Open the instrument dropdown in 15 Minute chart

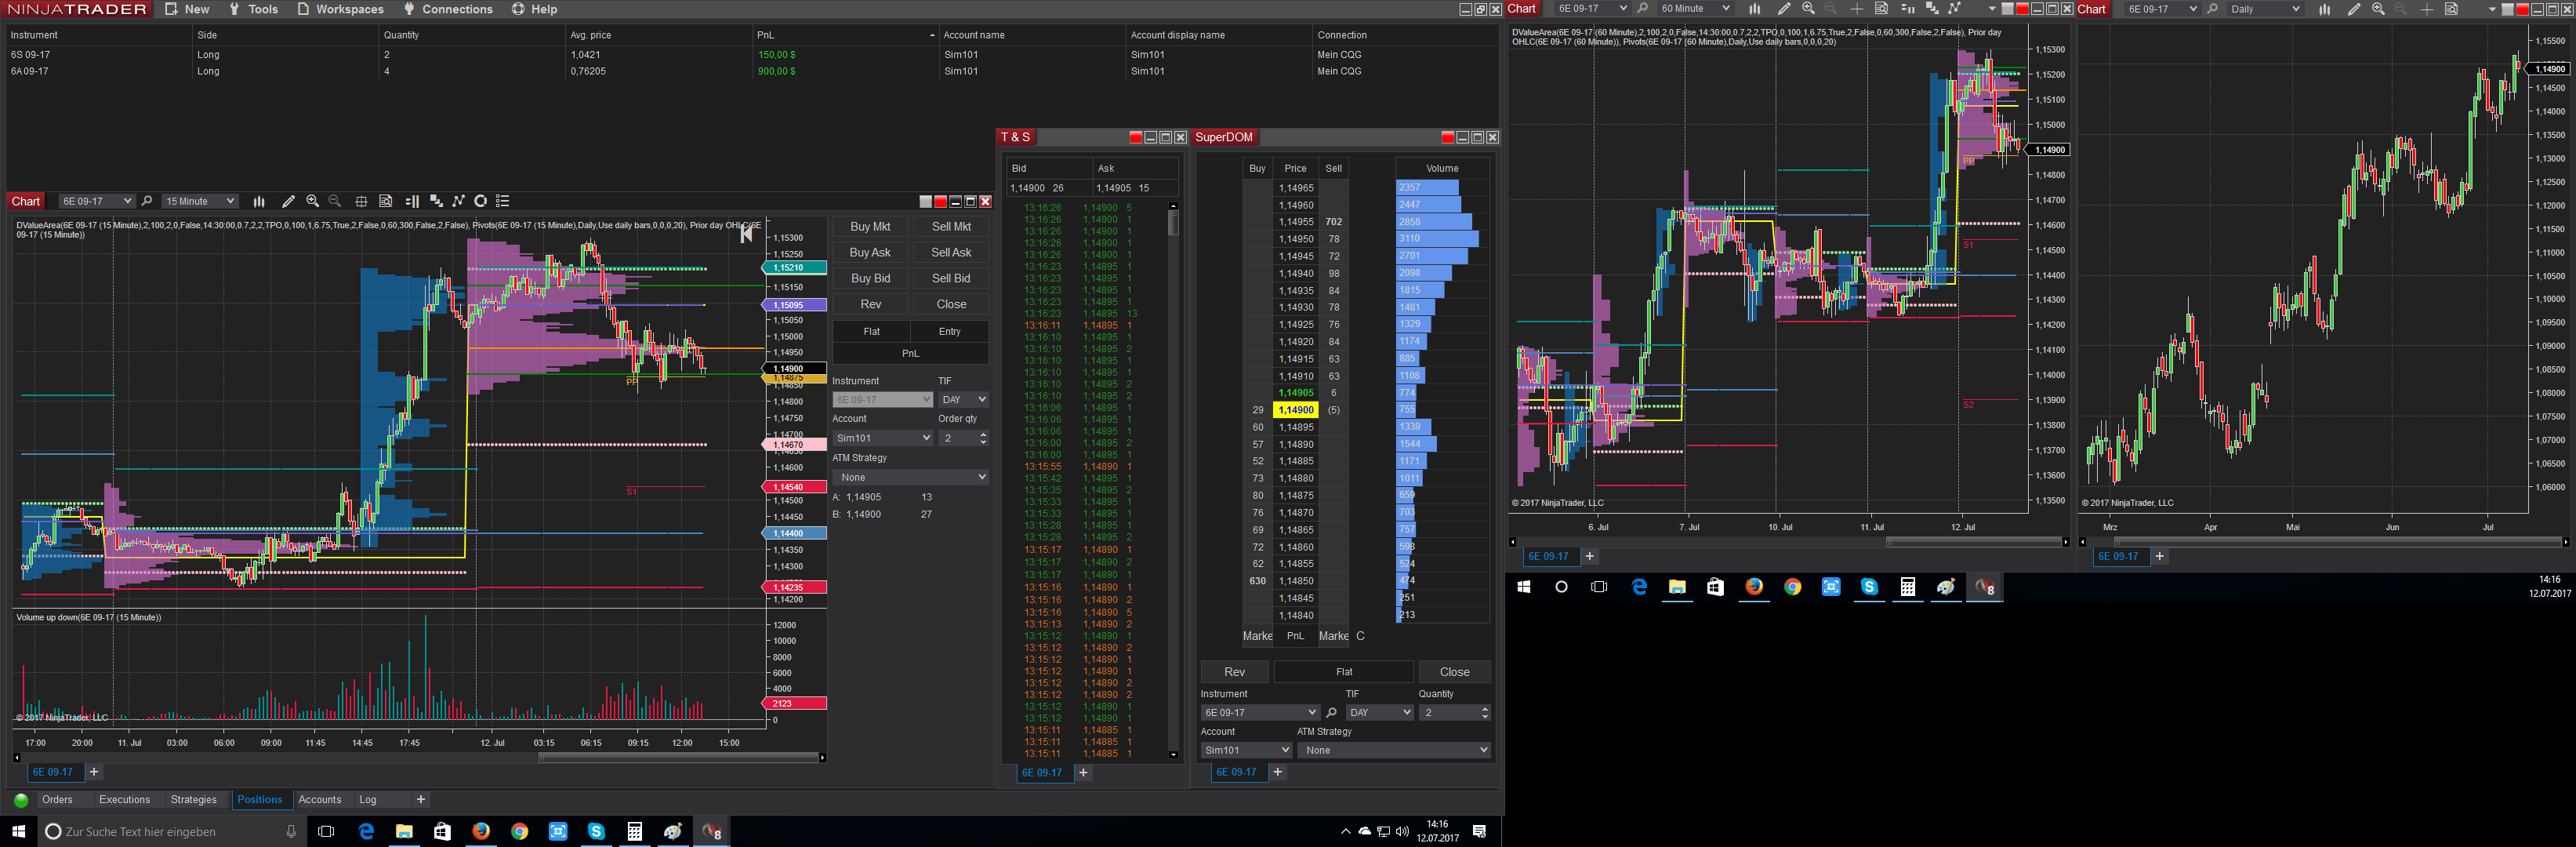coord(96,201)
